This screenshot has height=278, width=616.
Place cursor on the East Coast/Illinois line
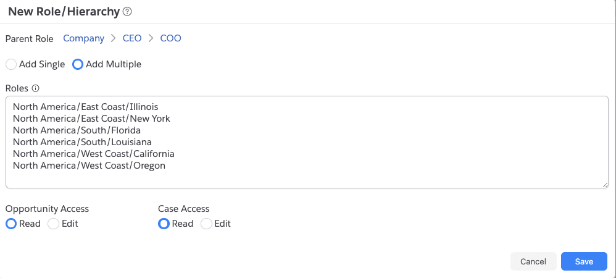(86, 106)
